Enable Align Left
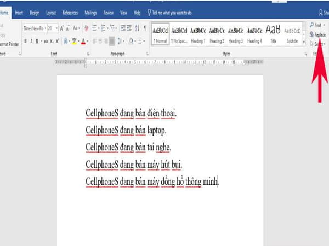Screen dimensions: 329x246 [x=94, y=41]
